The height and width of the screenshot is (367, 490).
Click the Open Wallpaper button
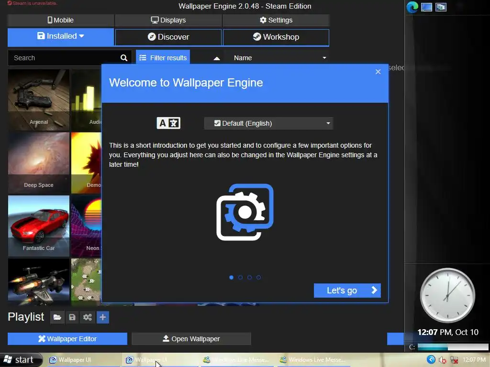click(191, 339)
